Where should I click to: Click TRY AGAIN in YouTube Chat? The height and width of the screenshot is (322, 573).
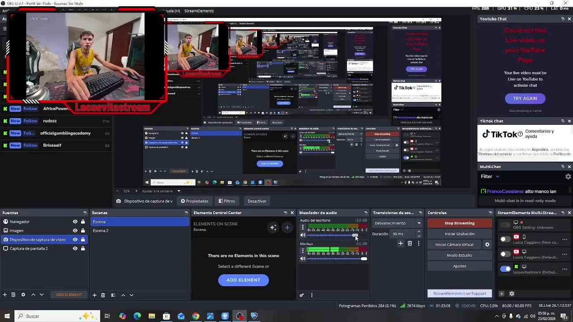click(x=525, y=98)
